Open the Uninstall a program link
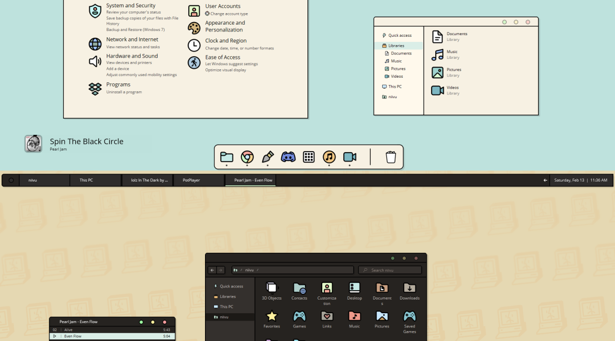This screenshot has width=615, height=341. tap(124, 92)
